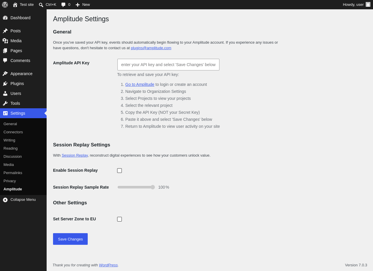Screen dimensions: 373x271
Task: Follow the Go to Amplitude link
Action: (140, 84)
